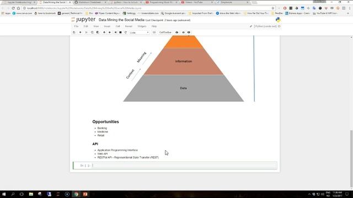Click the Banking bullet item

(x=102, y=128)
